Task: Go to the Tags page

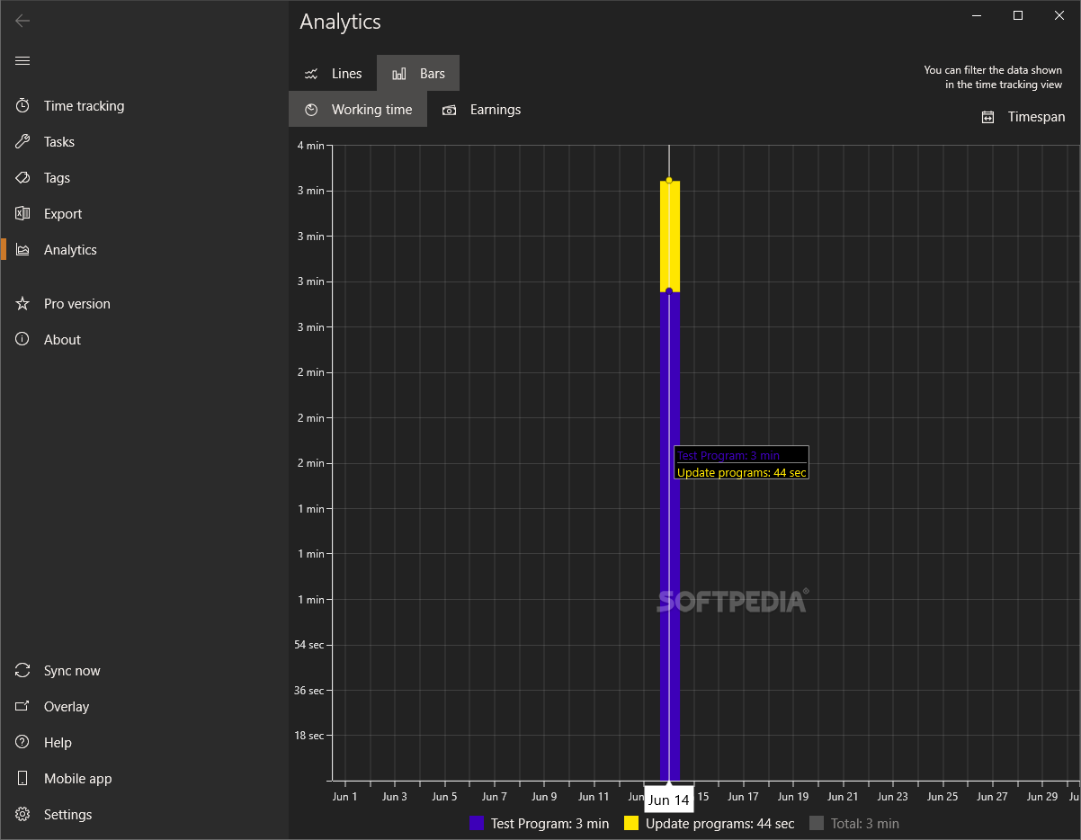Action: 144,178
